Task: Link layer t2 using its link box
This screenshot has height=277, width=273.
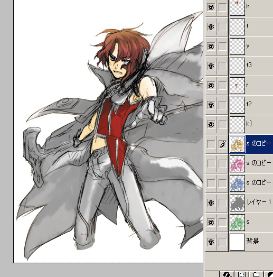Action: coord(222,105)
